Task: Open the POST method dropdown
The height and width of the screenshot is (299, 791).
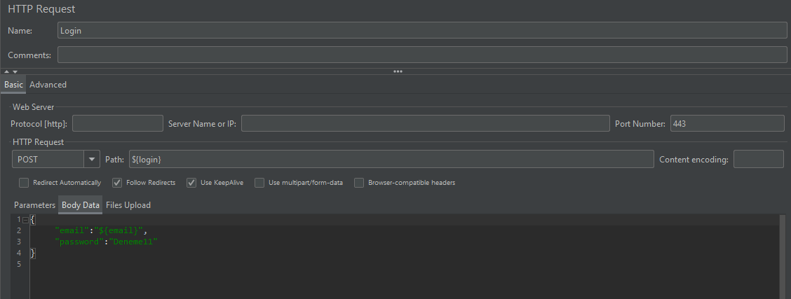Action: click(92, 160)
